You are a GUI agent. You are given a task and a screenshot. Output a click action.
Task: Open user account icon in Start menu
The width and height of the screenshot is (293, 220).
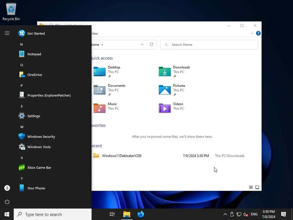[7, 188]
